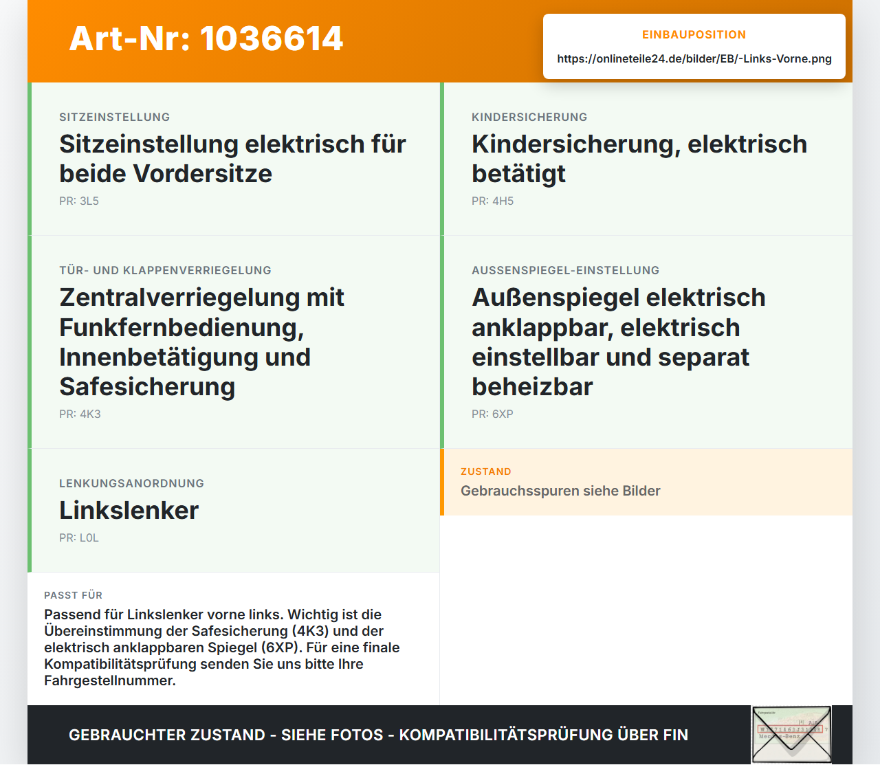Click the Art-Nr: 1036614 heading
This screenshot has height=765, width=880.
pyautogui.click(x=206, y=38)
